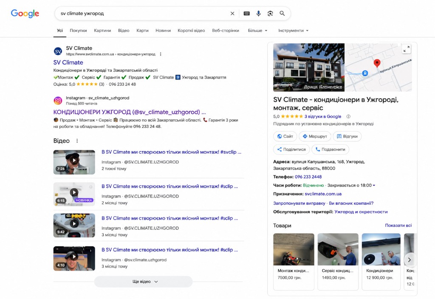This screenshot has height=299, width=435.
Task: Click the Instagram favicon of sv_climate_uzhgorod result
Action: coord(58,100)
